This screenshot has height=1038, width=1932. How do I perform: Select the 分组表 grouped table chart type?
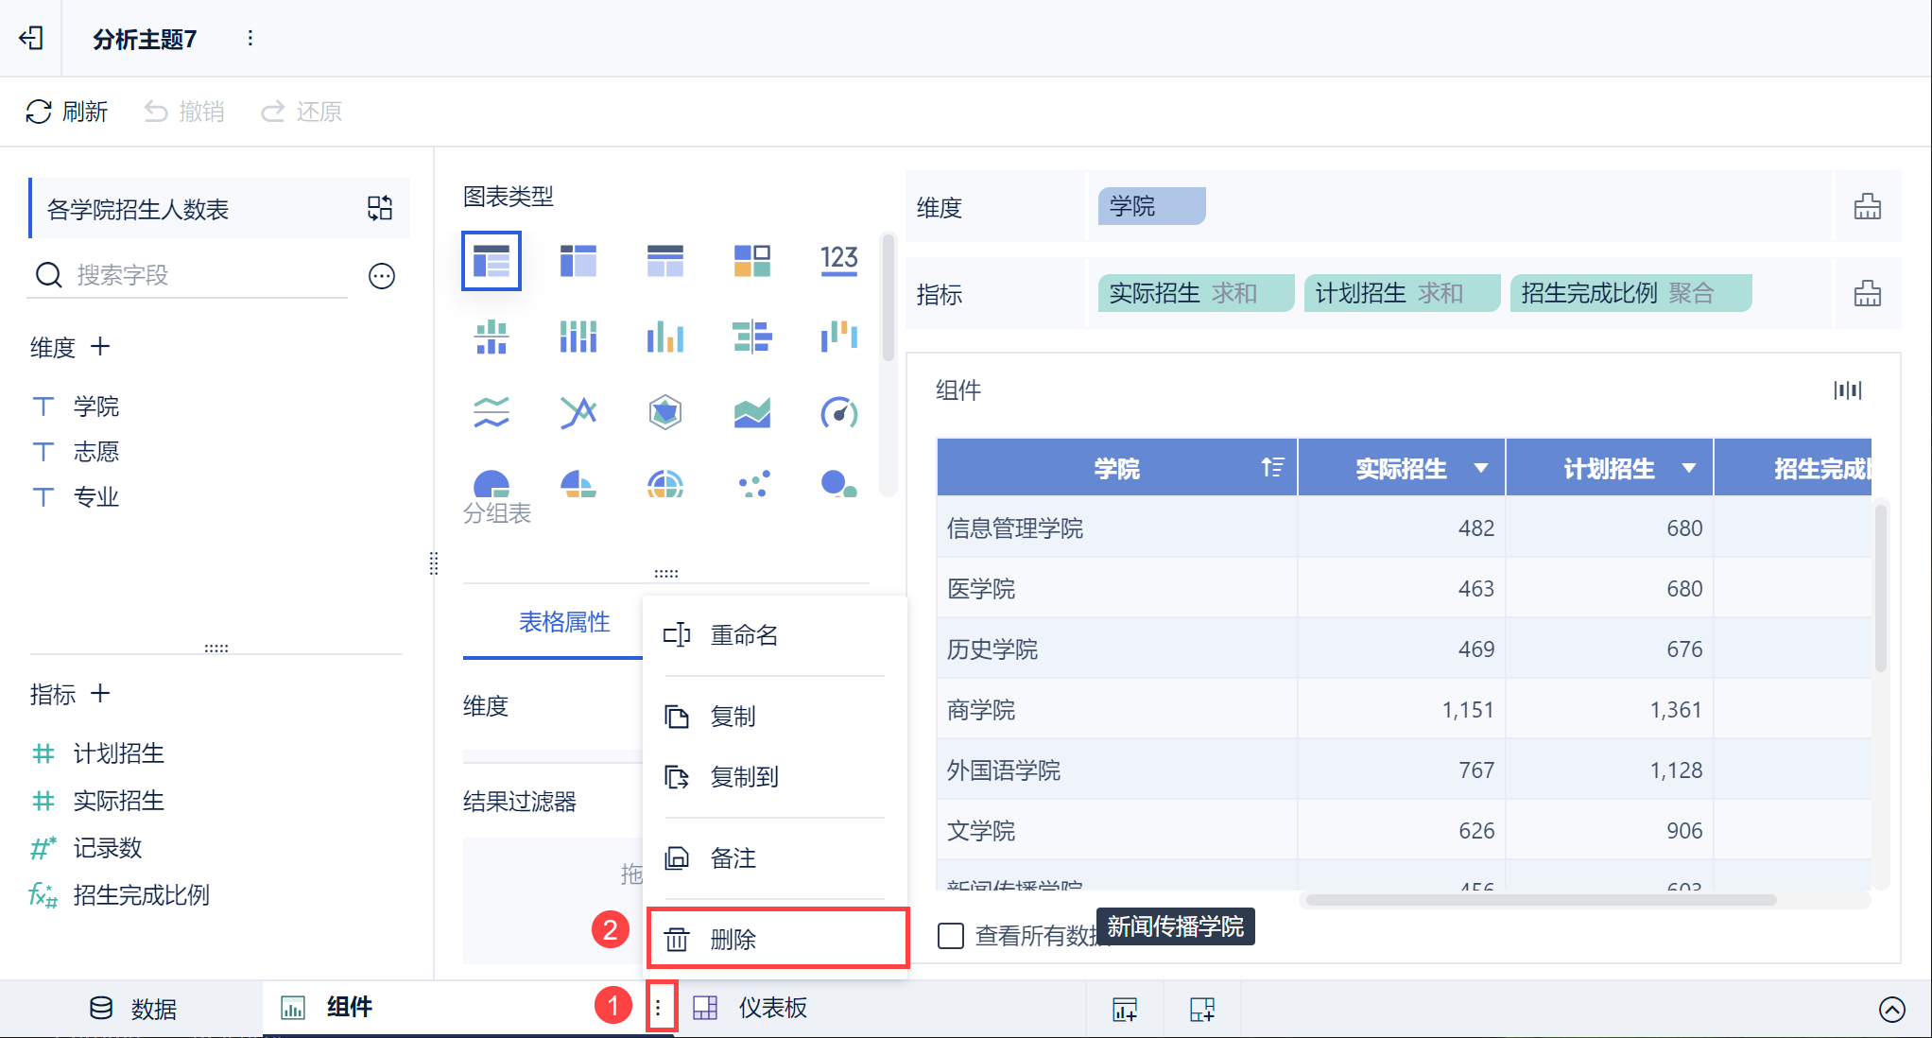491,260
